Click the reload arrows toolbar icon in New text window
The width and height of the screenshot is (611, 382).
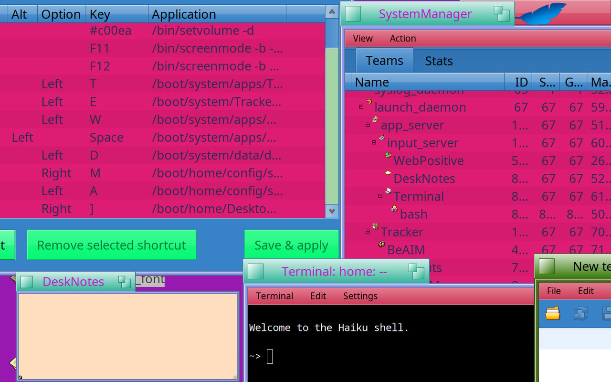[580, 313]
